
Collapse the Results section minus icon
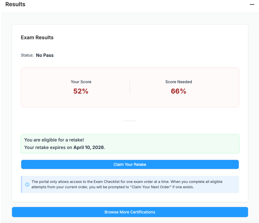(x=252, y=5)
